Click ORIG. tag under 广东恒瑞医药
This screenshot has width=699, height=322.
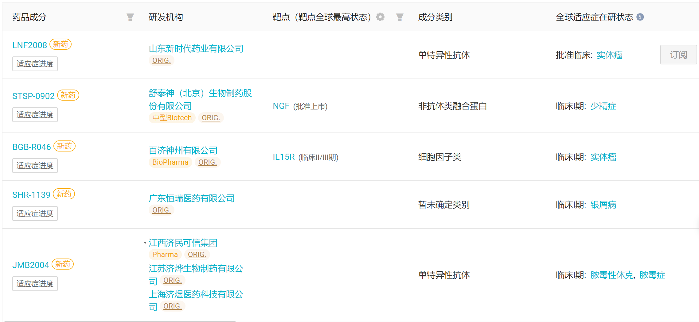162,210
